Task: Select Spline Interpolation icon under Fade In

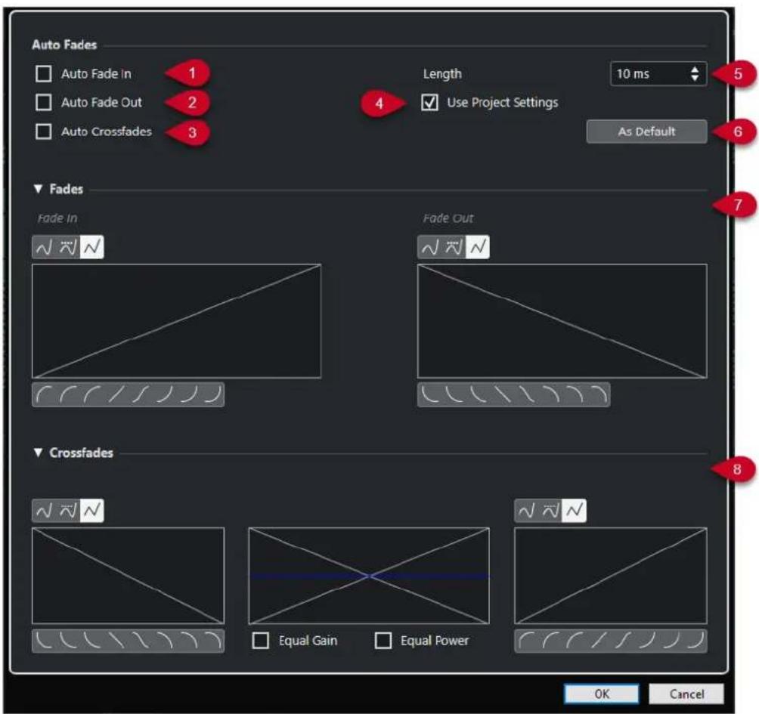Action: (45, 247)
